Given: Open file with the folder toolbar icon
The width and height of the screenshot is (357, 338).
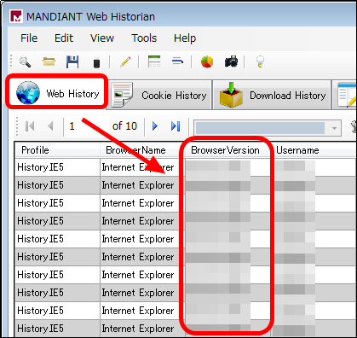Looking at the screenshot, I should coord(49,61).
